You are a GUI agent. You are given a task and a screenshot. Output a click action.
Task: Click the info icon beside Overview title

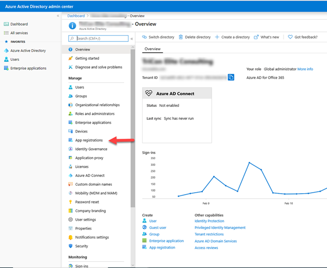[72, 26]
